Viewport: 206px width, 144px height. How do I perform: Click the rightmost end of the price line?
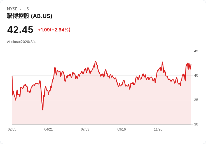point(191,64)
